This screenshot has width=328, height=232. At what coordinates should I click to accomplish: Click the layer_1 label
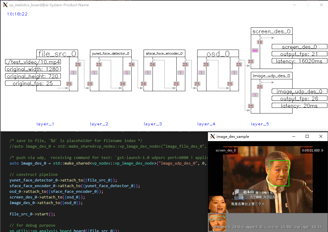(45, 124)
